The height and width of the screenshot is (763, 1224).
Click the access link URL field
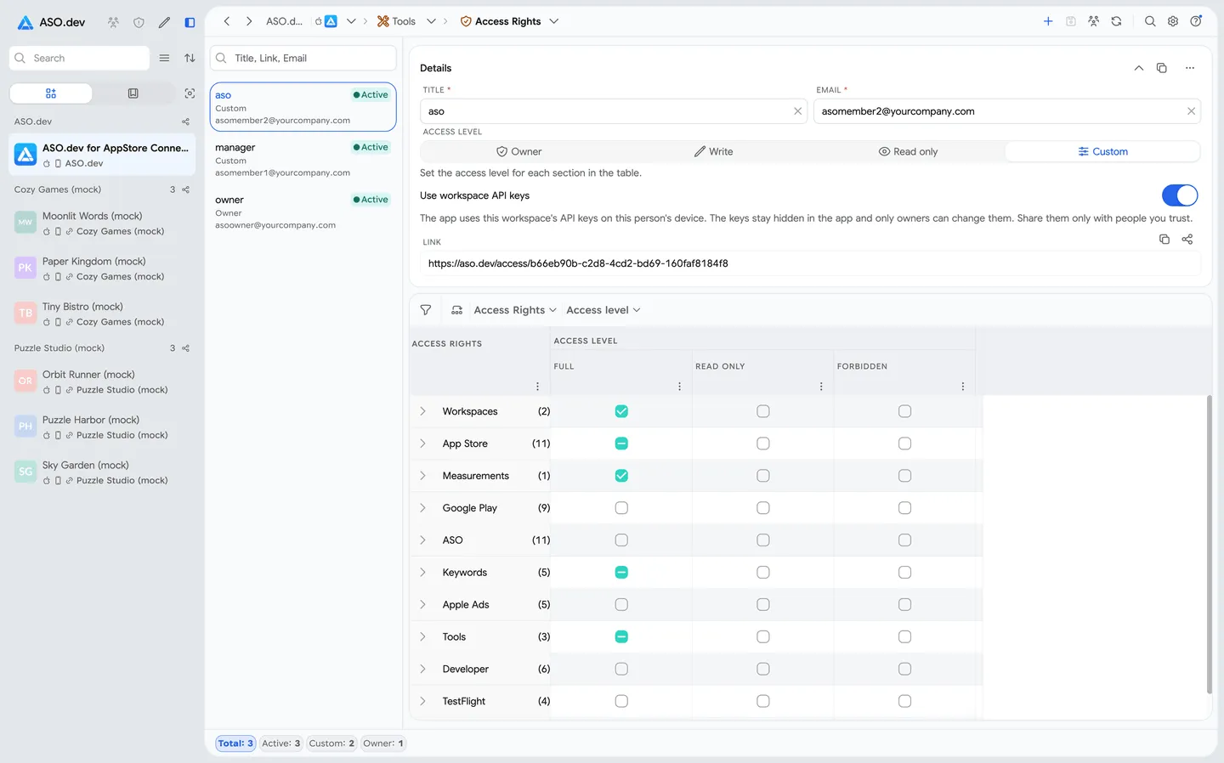(810, 263)
